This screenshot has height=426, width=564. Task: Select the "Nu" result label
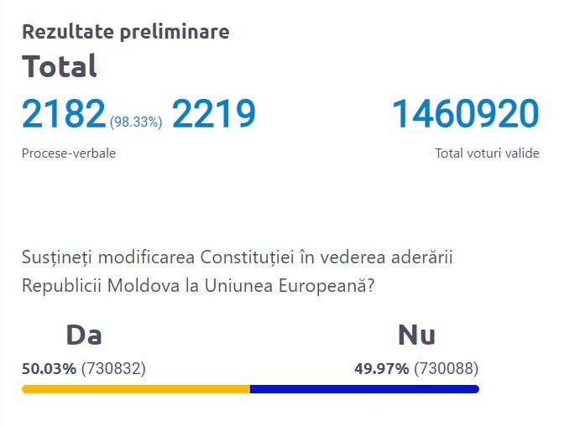[x=416, y=335]
